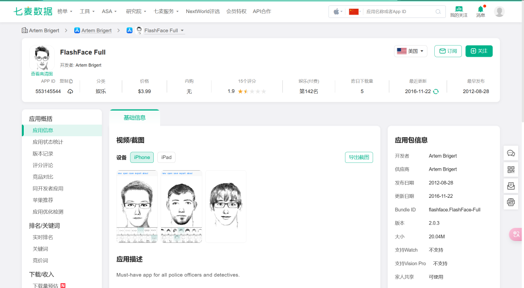Open the third screenshot with bangs face
Viewport: 524px width, 288px height.
point(226,207)
